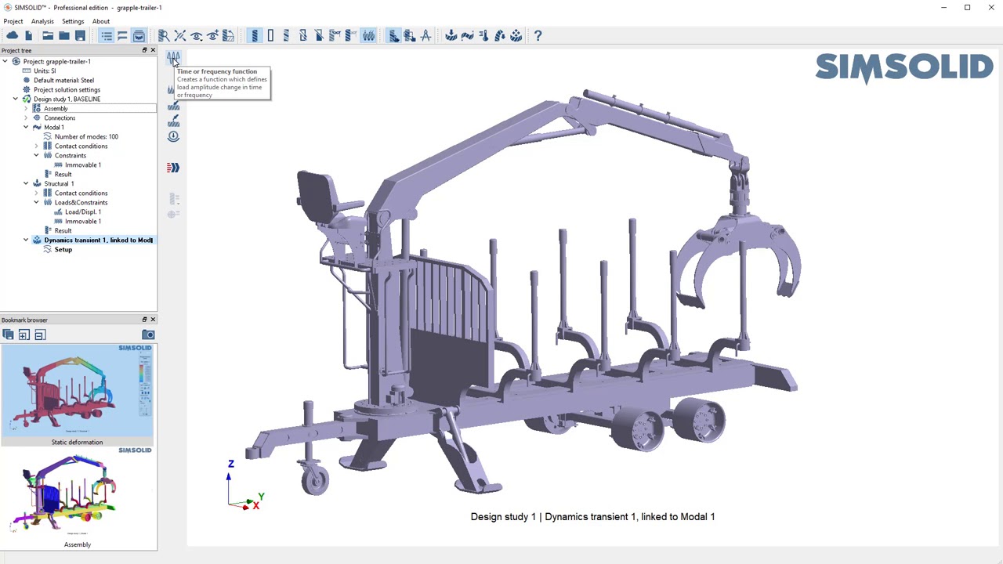Click the red-blue Solve arrows icon
The height and width of the screenshot is (564, 1003).
coord(173,167)
